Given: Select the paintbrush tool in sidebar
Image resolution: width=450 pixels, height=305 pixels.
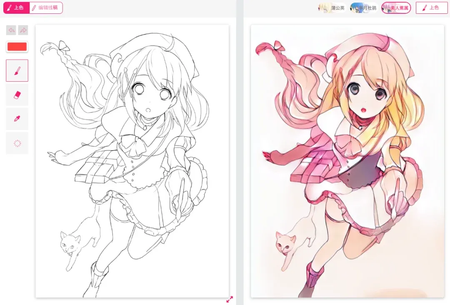Looking at the screenshot, I should pos(17,70).
